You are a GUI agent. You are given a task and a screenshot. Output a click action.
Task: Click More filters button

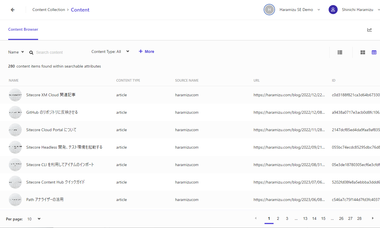click(146, 52)
